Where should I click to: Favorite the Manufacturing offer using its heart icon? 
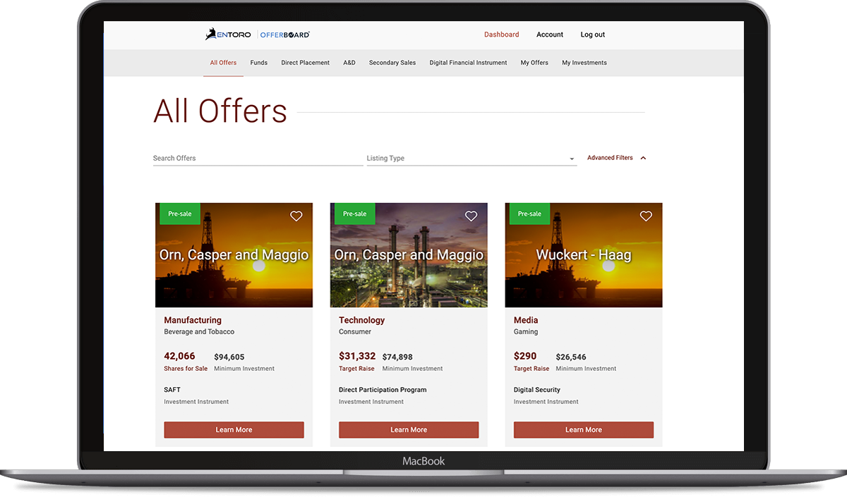click(x=296, y=216)
